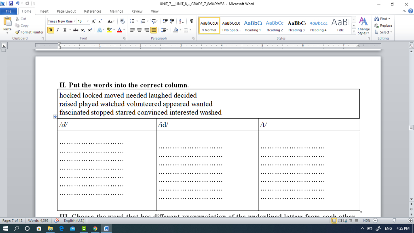Toggle show paragraph marks
414x233 pixels.
191,21
